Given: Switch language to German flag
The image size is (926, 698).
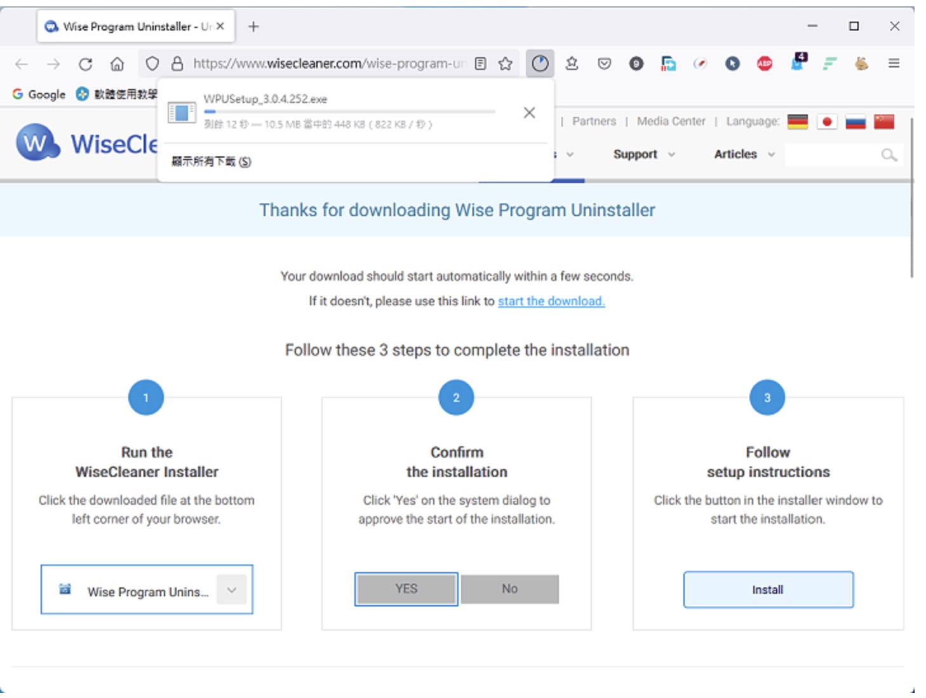Looking at the screenshot, I should [798, 121].
